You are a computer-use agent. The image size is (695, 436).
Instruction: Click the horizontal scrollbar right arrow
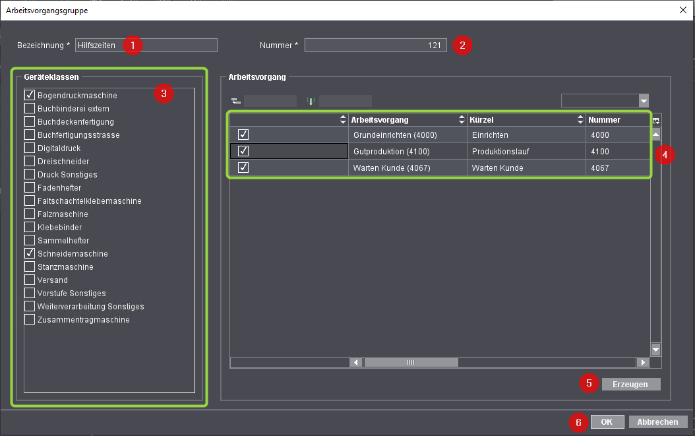coord(643,362)
